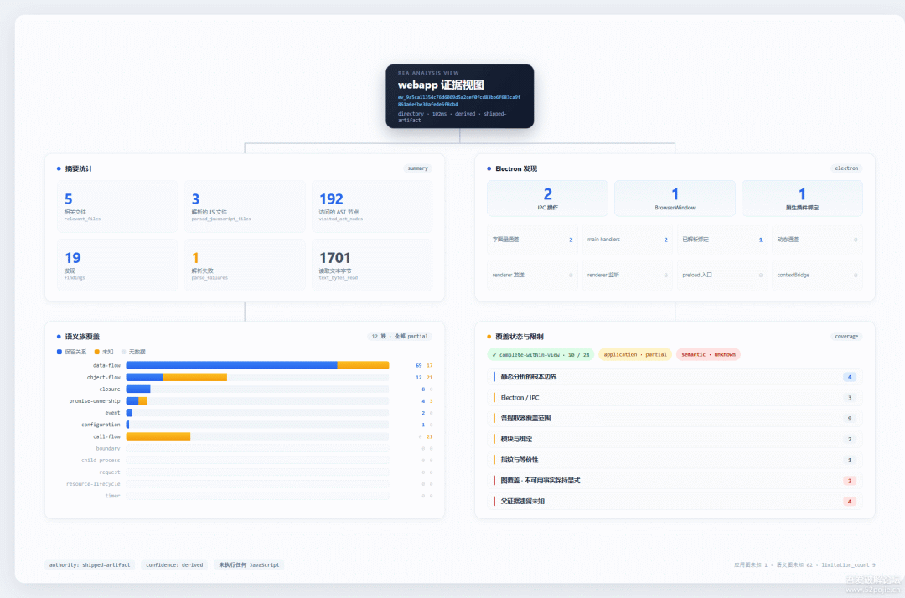The width and height of the screenshot is (905, 598).
Task: Open the findings card showing 19
Action: pos(117,265)
